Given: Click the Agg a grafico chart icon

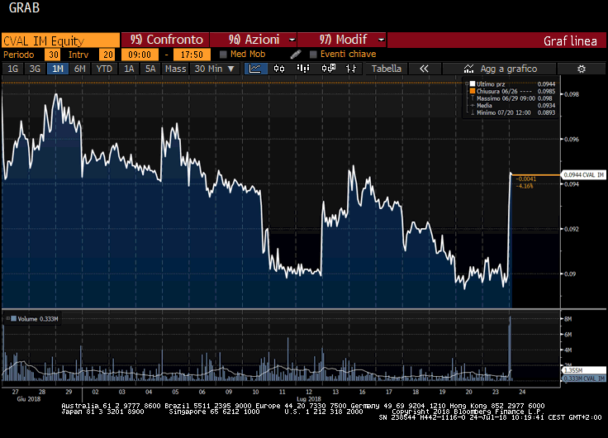Looking at the screenshot, I should coord(468,69).
